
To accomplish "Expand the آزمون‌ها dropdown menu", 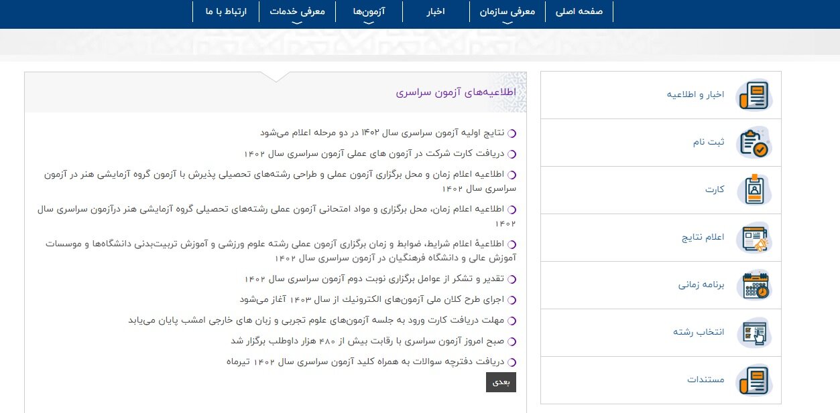I will tap(368, 12).
